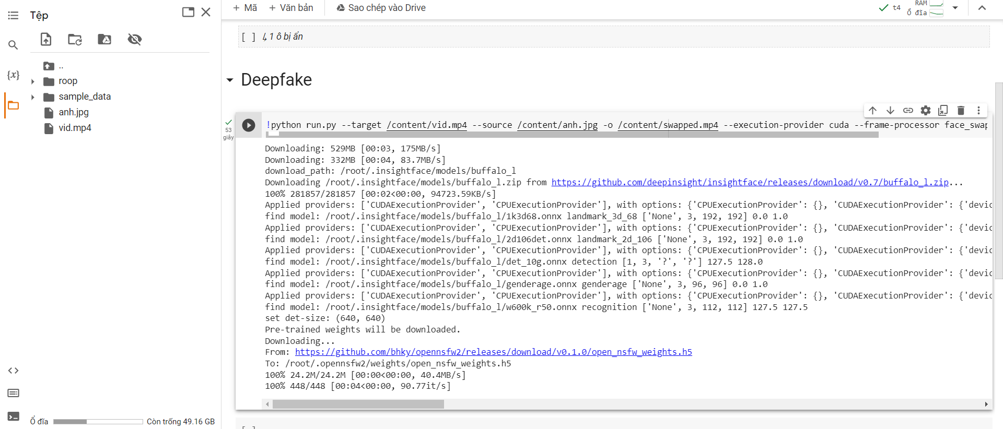The width and height of the screenshot is (1003, 429).
Task: Click the upload file icon
Action: [46, 39]
